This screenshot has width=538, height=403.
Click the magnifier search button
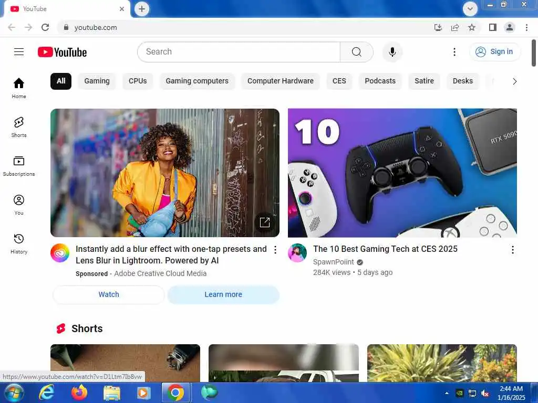tap(357, 52)
